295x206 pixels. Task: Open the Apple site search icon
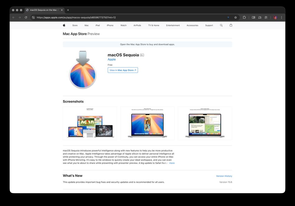(221, 25)
